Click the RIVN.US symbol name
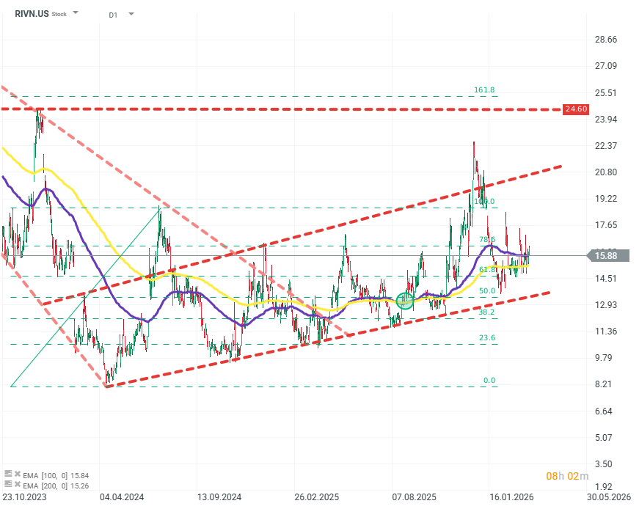Image resolution: width=639 pixels, height=509 pixels. [x=32, y=14]
